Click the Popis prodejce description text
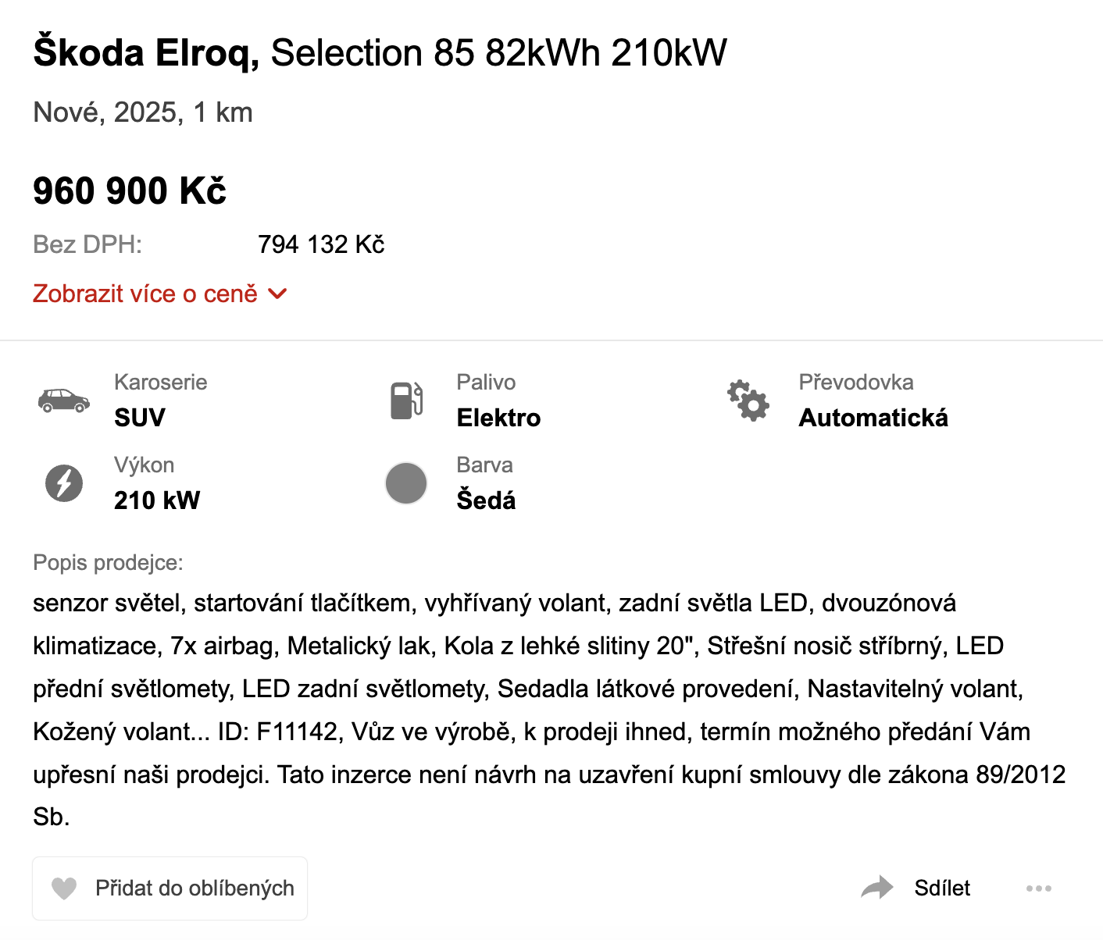The image size is (1103, 940). (549, 710)
